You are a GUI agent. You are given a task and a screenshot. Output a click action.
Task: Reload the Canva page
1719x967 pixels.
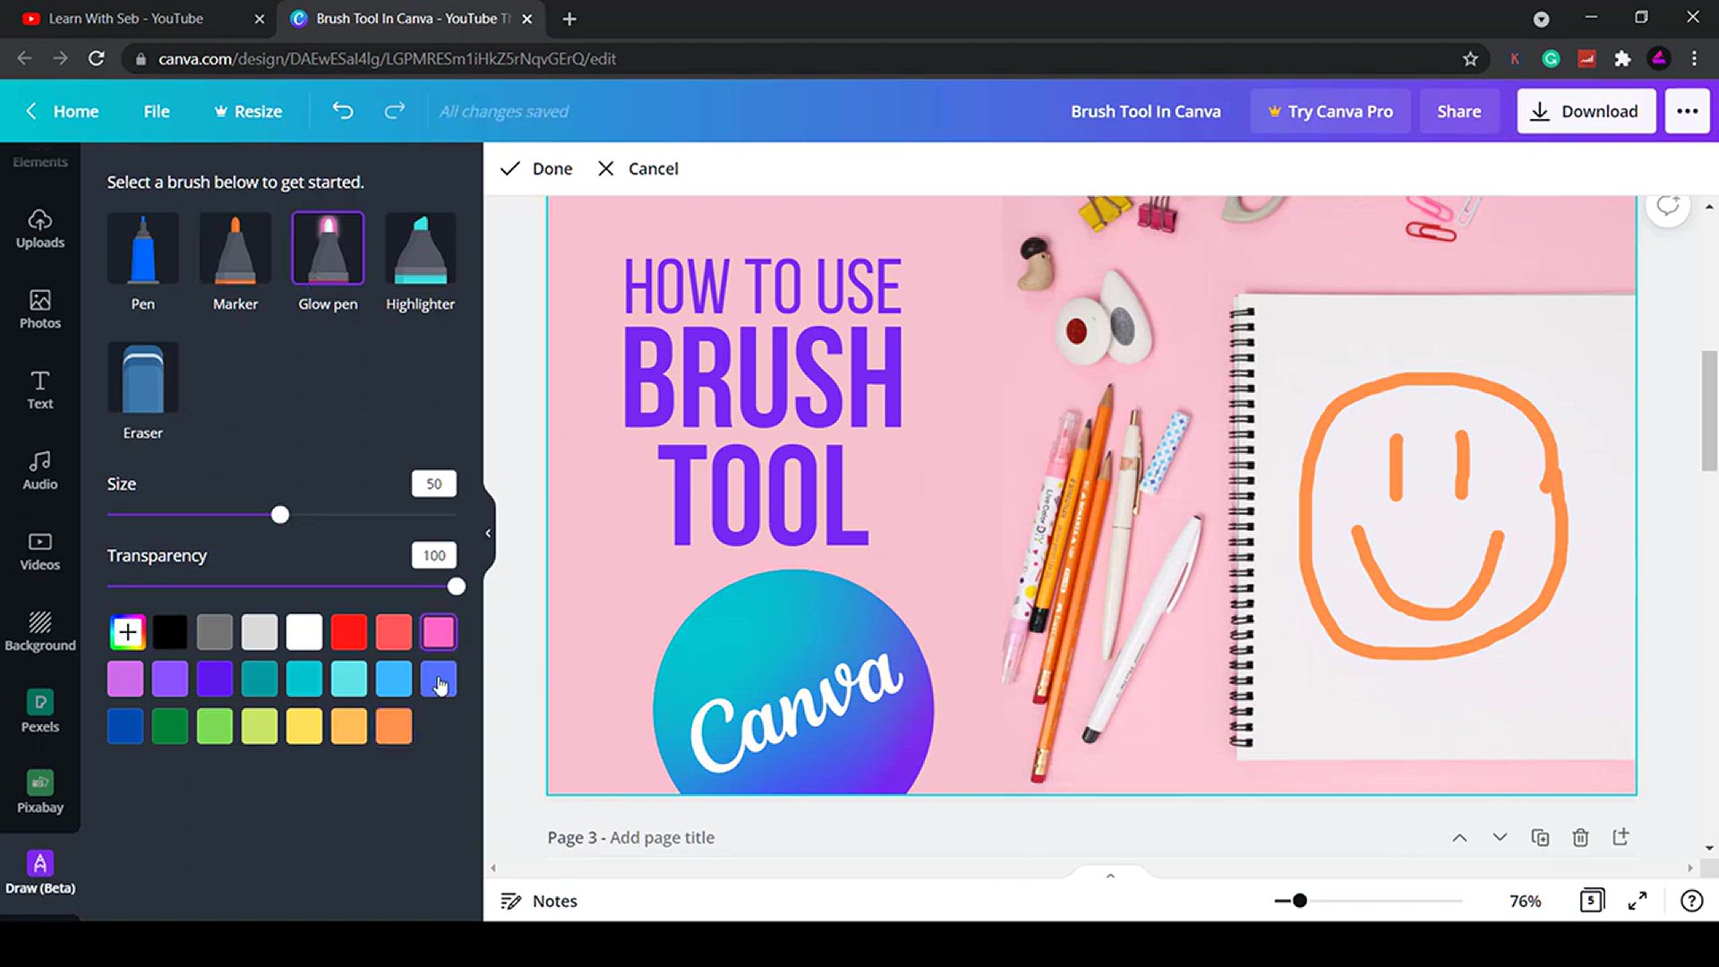(97, 59)
